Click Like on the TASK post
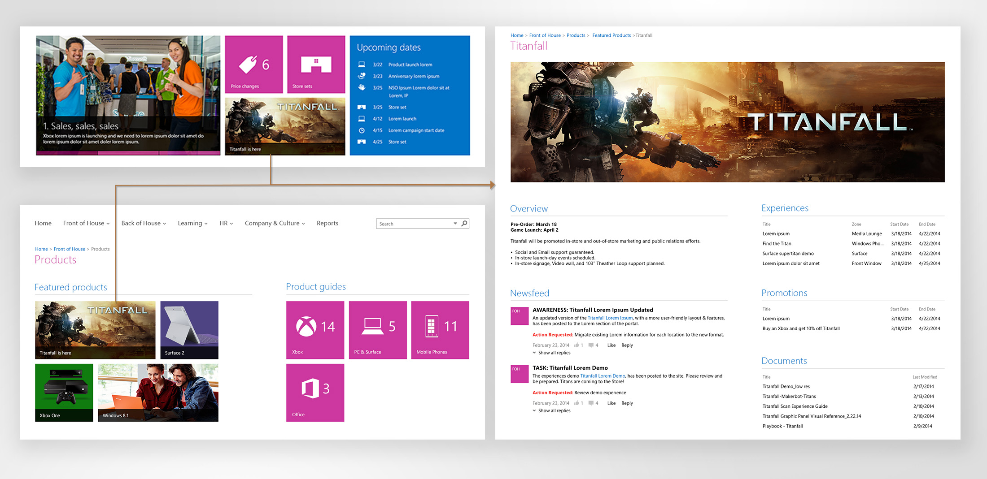 611,403
